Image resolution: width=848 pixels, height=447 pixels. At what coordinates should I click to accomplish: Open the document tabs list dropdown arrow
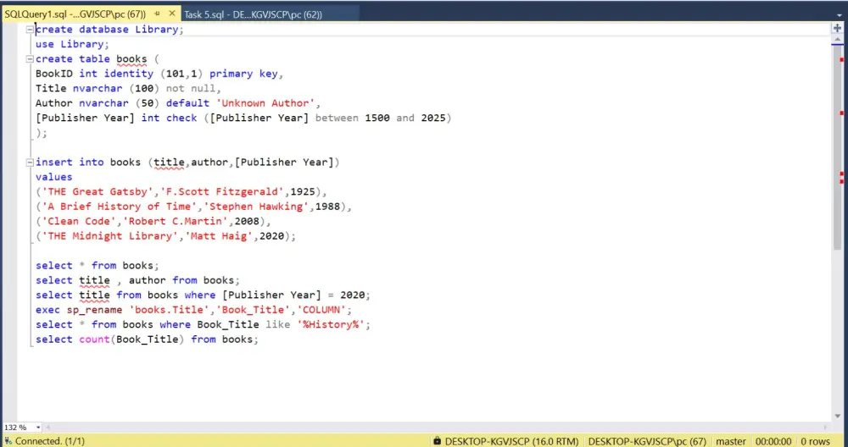tap(840, 15)
